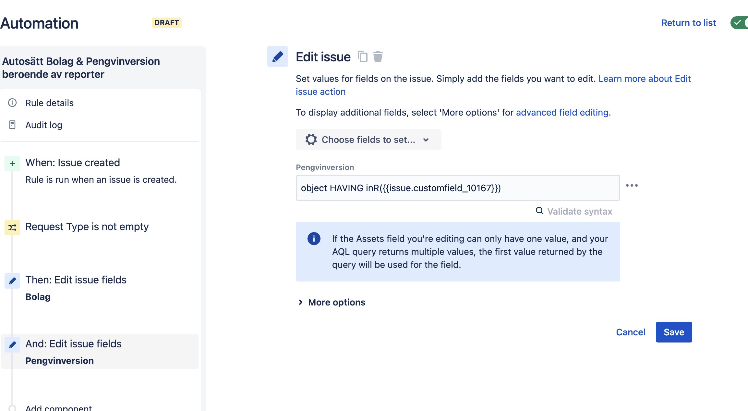Select the green plus Issue created trigger icon

12,163
